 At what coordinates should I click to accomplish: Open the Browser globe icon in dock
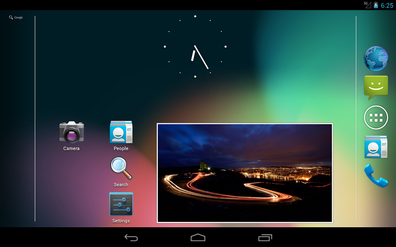376,58
